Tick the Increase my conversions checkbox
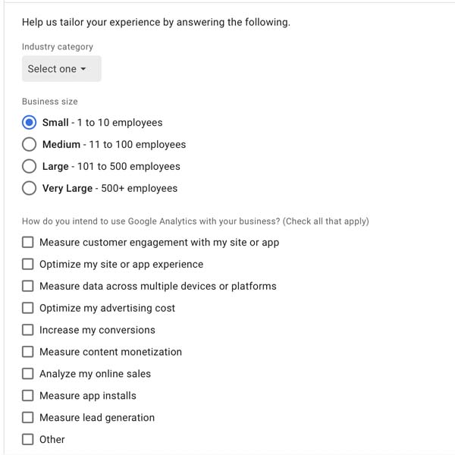The image size is (455, 455). 27,330
